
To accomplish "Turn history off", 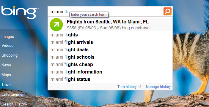I will (x=129, y=87).
